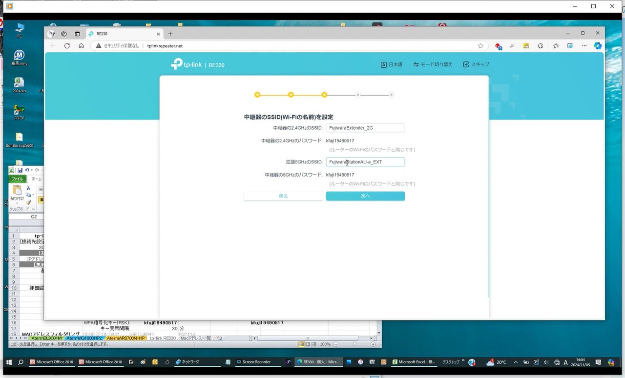Save the Excel workbook from the quick access toolbar
625x378 pixels.
coord(20,170)
